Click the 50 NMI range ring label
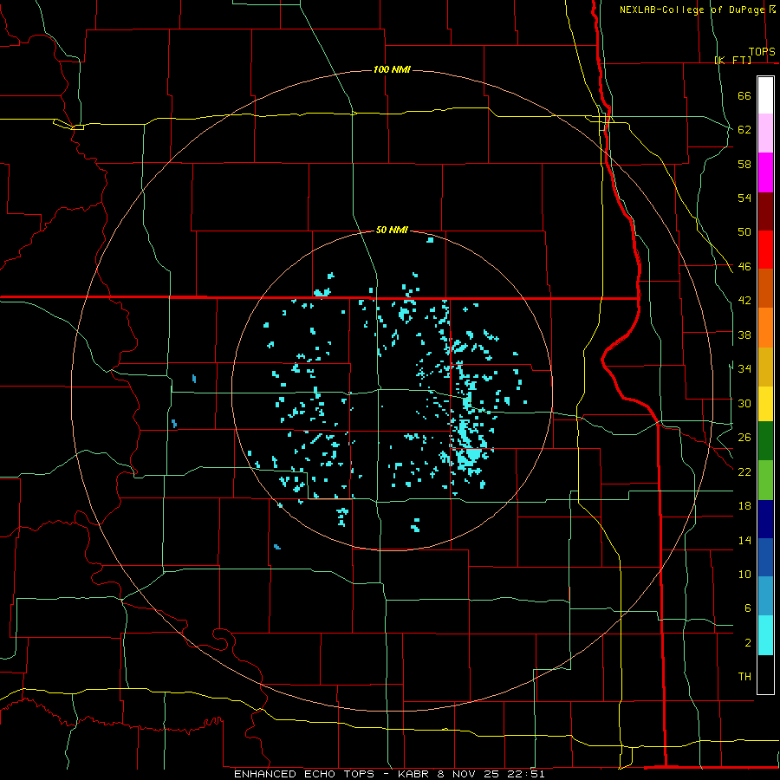The height and width of the screenshot is (780, 780). tap(392, 230)
